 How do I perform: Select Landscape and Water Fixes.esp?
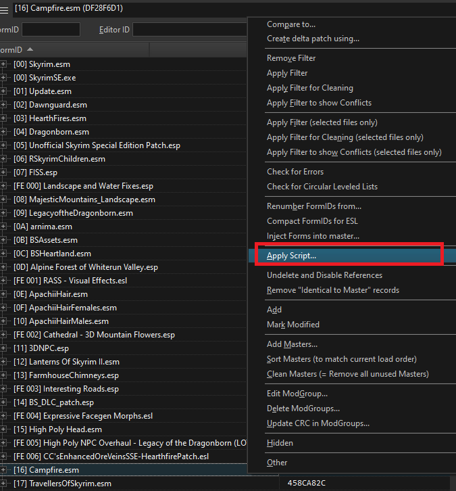[x=84, y=186]
